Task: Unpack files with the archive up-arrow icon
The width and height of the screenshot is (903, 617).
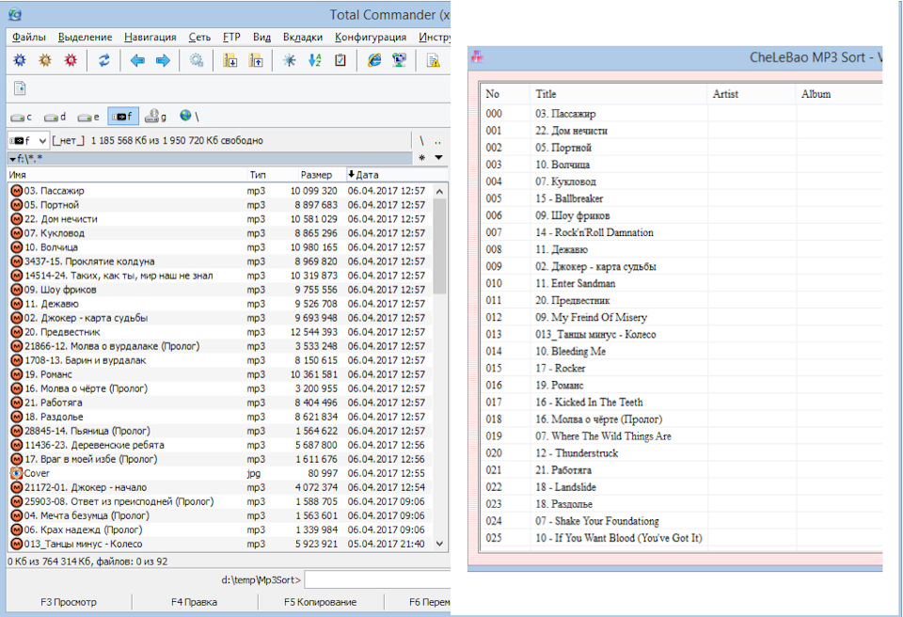Action: pos(255,60)
